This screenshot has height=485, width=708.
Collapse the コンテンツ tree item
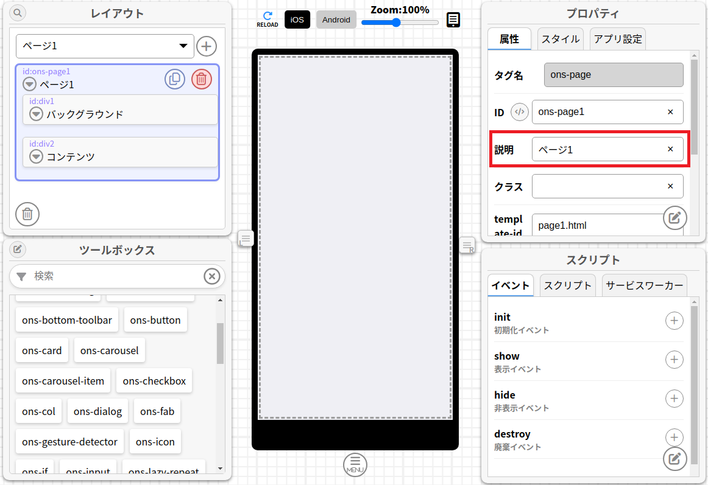point(37,156)
